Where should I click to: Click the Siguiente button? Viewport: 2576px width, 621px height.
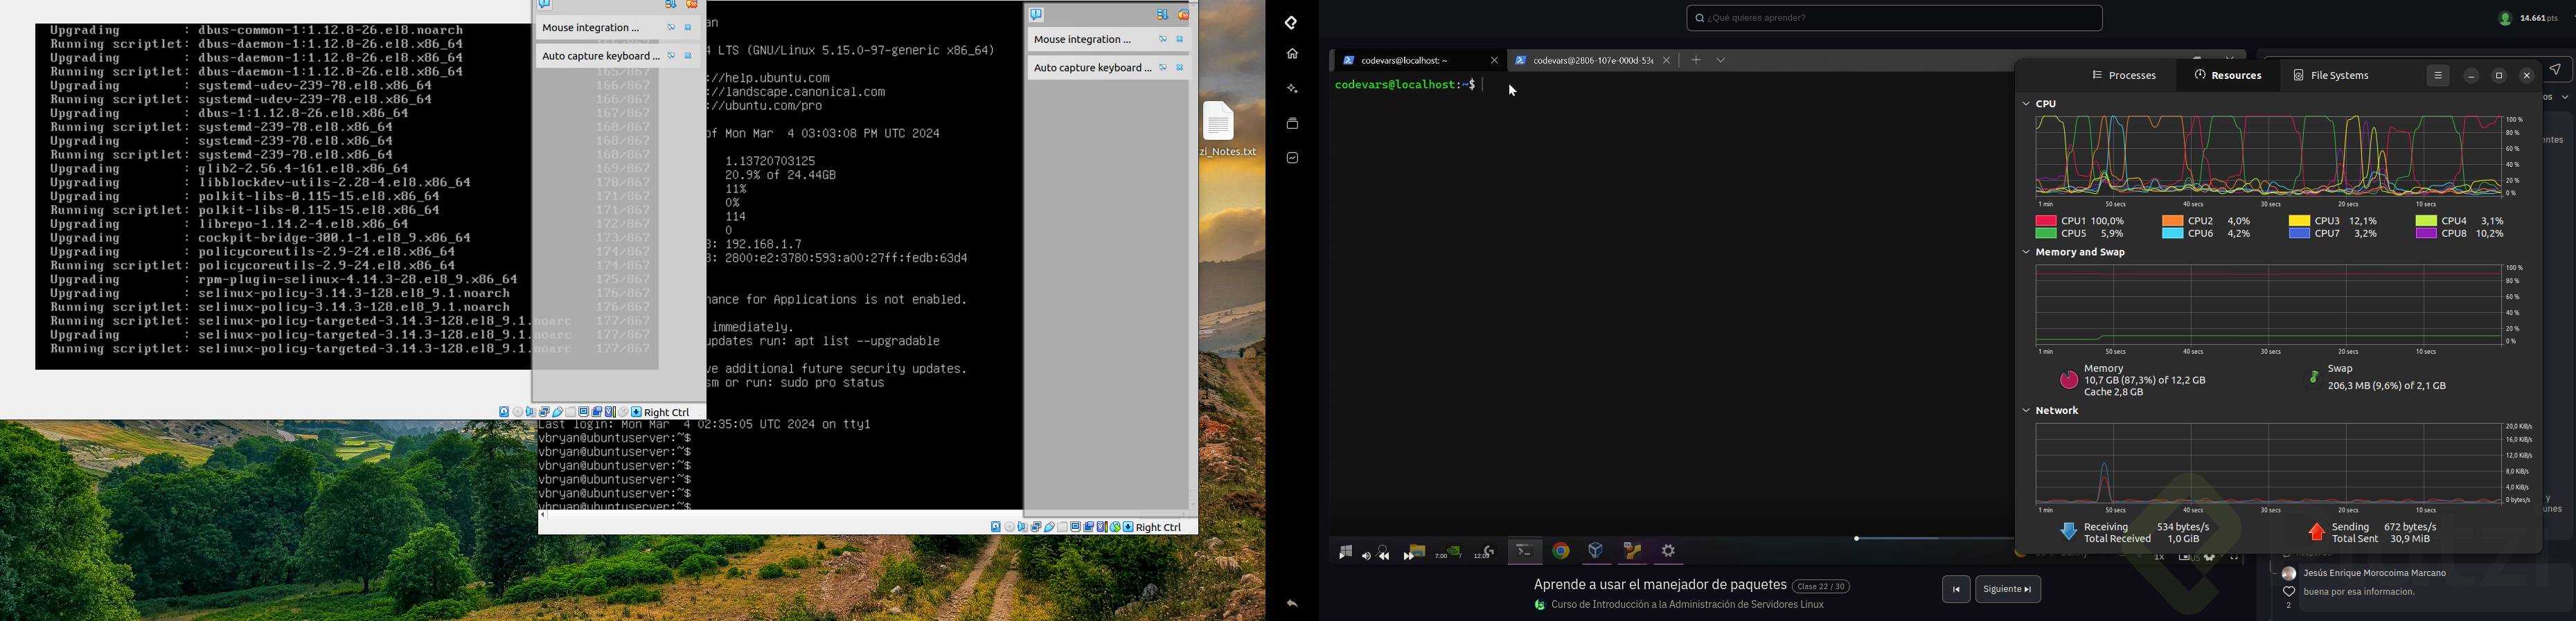[2008, 590]
